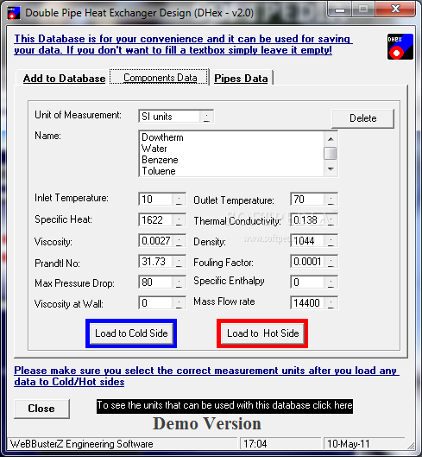Screen dimensions: 422x457
Task: Open the Outlet Temperature dropdown arrow
Action: coord(331,200)
